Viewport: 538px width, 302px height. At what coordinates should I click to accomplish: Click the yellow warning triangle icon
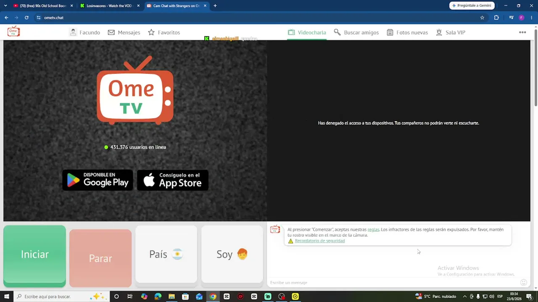point(290,241)
